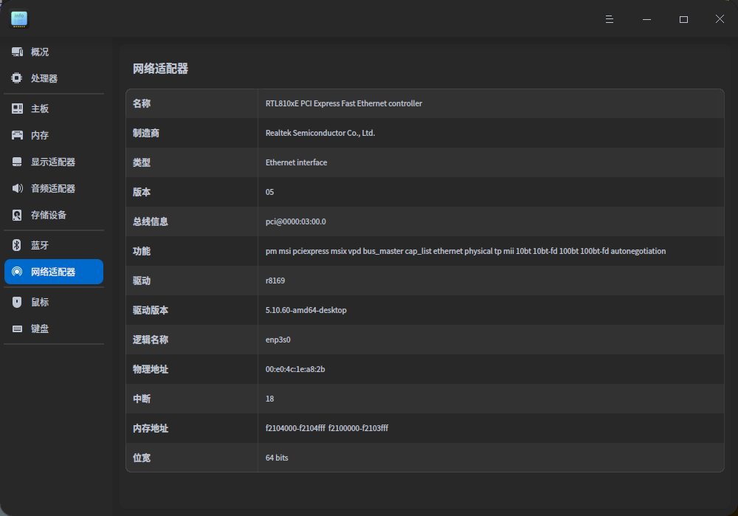Select the 处理器 CPU icon in sidebar
Screen dimensions: 738x516
click(16, 78)
